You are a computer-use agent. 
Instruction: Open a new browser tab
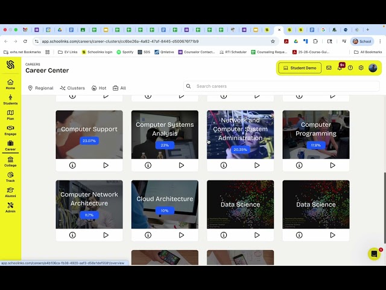pyautogui.click(x=367, y=30)
